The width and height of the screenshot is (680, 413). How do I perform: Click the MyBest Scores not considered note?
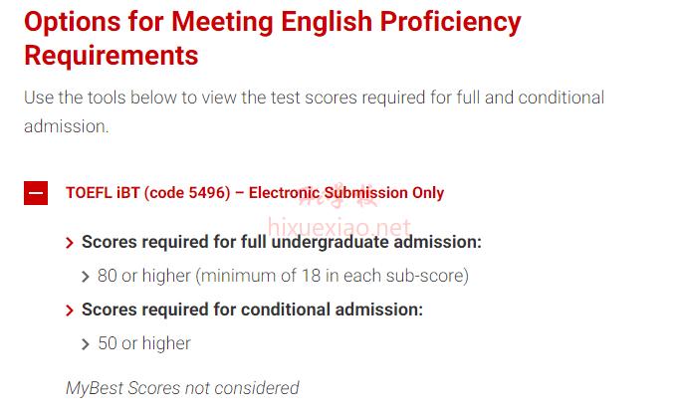[x=182, y=388]
